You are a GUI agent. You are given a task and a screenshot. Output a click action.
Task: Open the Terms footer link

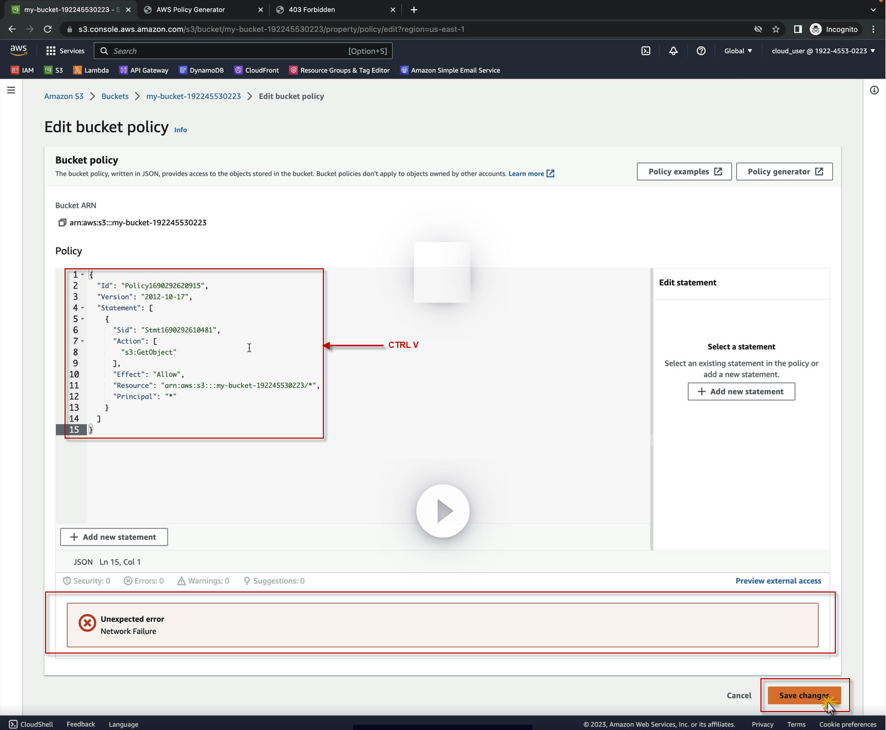pos(796,724)
